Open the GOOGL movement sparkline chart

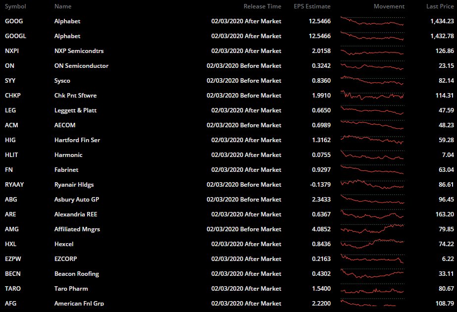point(372,36)
